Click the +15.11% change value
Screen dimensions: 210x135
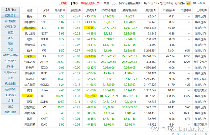90,16
